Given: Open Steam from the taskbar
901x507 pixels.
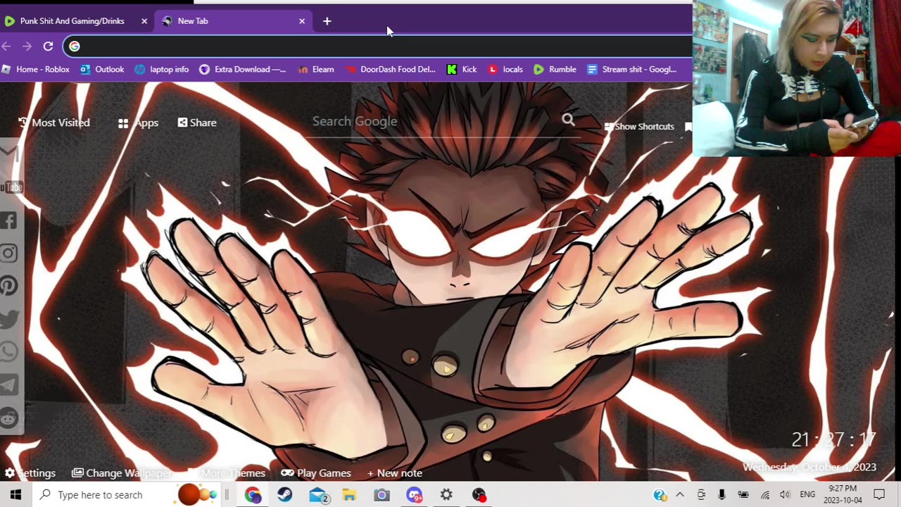Looking at the screenshot, I should (285, 495).
